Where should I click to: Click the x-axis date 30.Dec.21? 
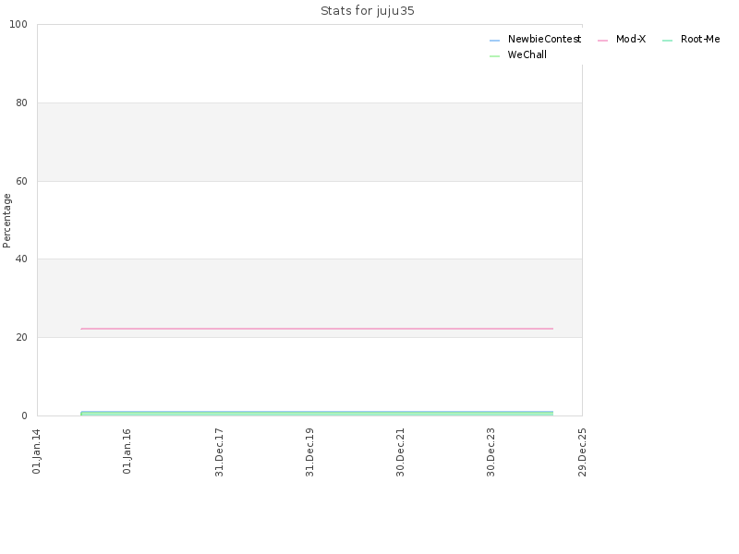click(401, 452)
